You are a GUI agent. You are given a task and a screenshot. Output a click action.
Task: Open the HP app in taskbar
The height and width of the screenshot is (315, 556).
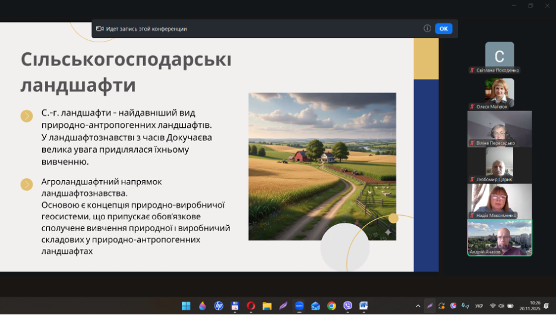[x=219, y=306]
